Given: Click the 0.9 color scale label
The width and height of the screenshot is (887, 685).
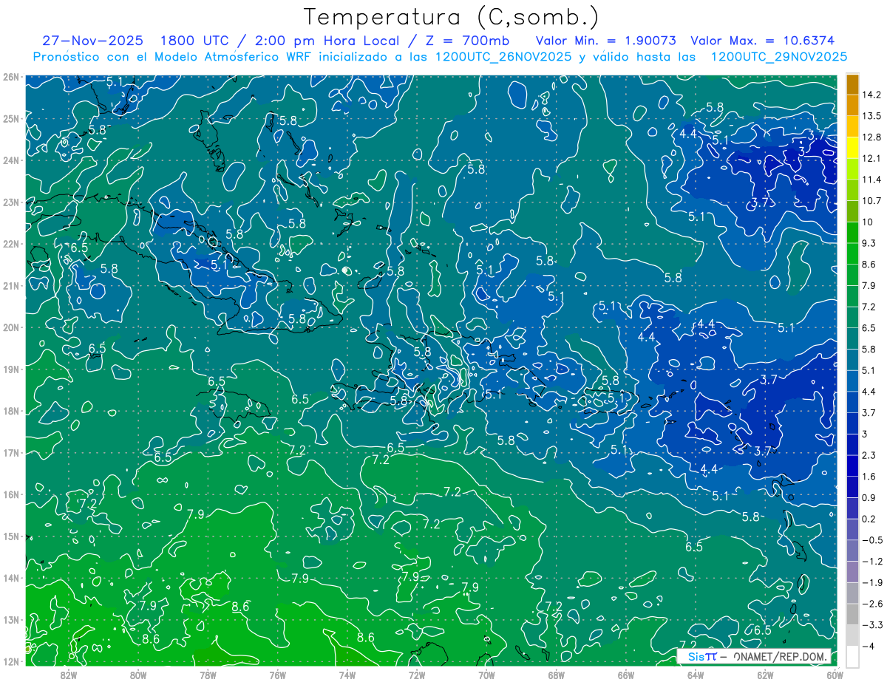Looking at the screenshot, I should coord(869,497).
